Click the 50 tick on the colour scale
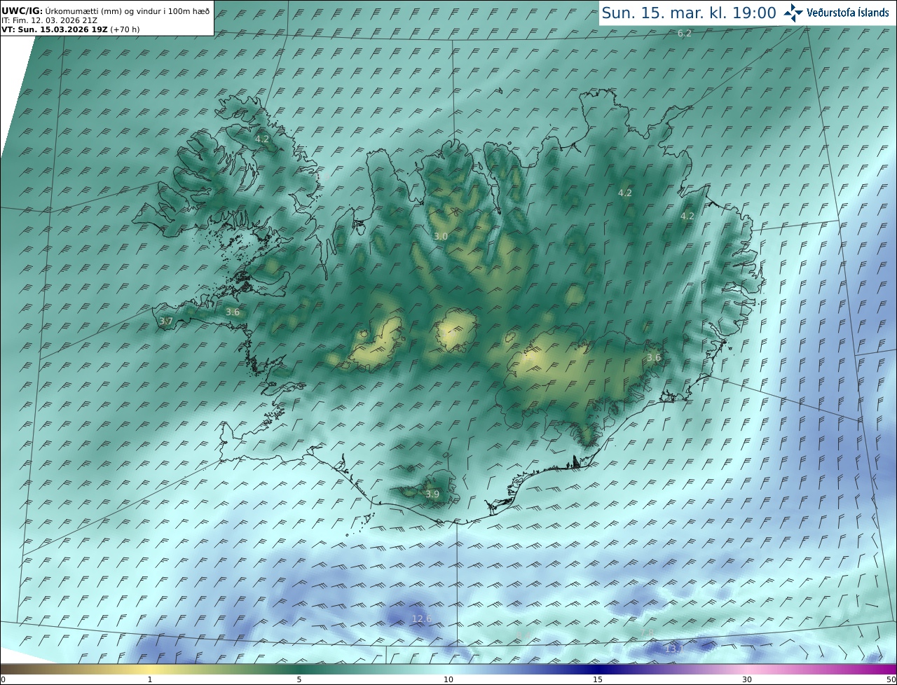This screenshot has width=897, height=685. coord(891,679)
